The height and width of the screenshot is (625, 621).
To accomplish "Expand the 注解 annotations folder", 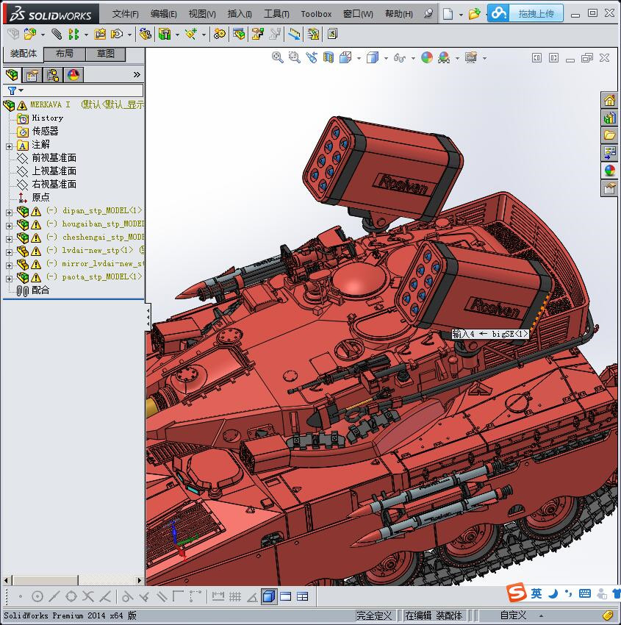I will click(x=9, y=146).
